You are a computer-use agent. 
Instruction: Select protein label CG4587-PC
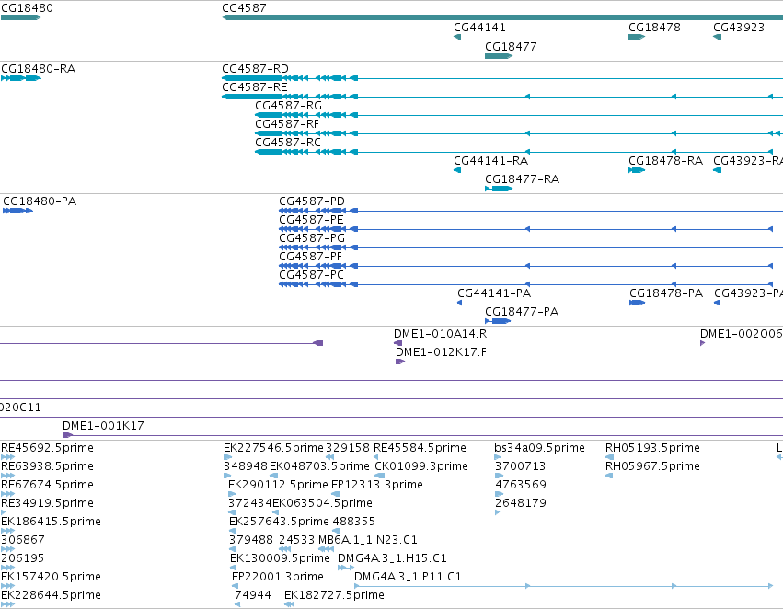[311, 275]
